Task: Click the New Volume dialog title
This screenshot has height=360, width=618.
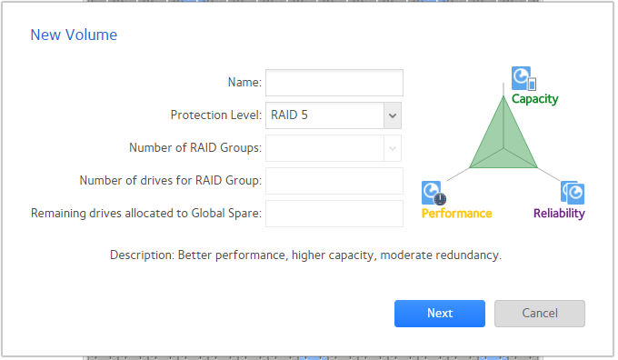Action: click(x=74, y=35)
